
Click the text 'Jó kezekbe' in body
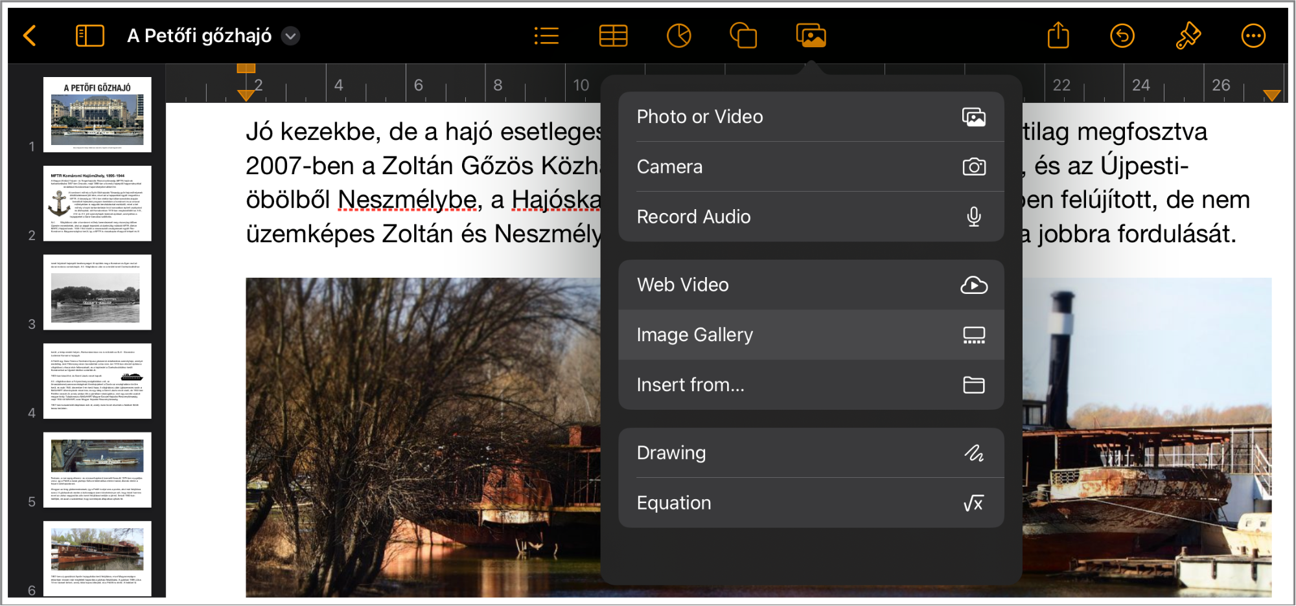[312, 132]
